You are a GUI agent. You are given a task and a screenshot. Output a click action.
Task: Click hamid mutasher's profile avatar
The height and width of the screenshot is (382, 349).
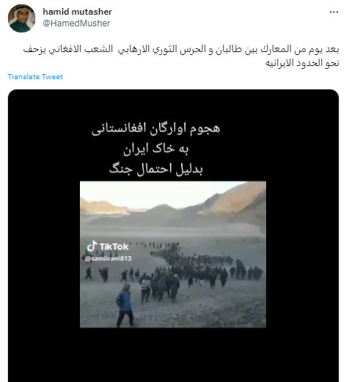tap(22, 18)
